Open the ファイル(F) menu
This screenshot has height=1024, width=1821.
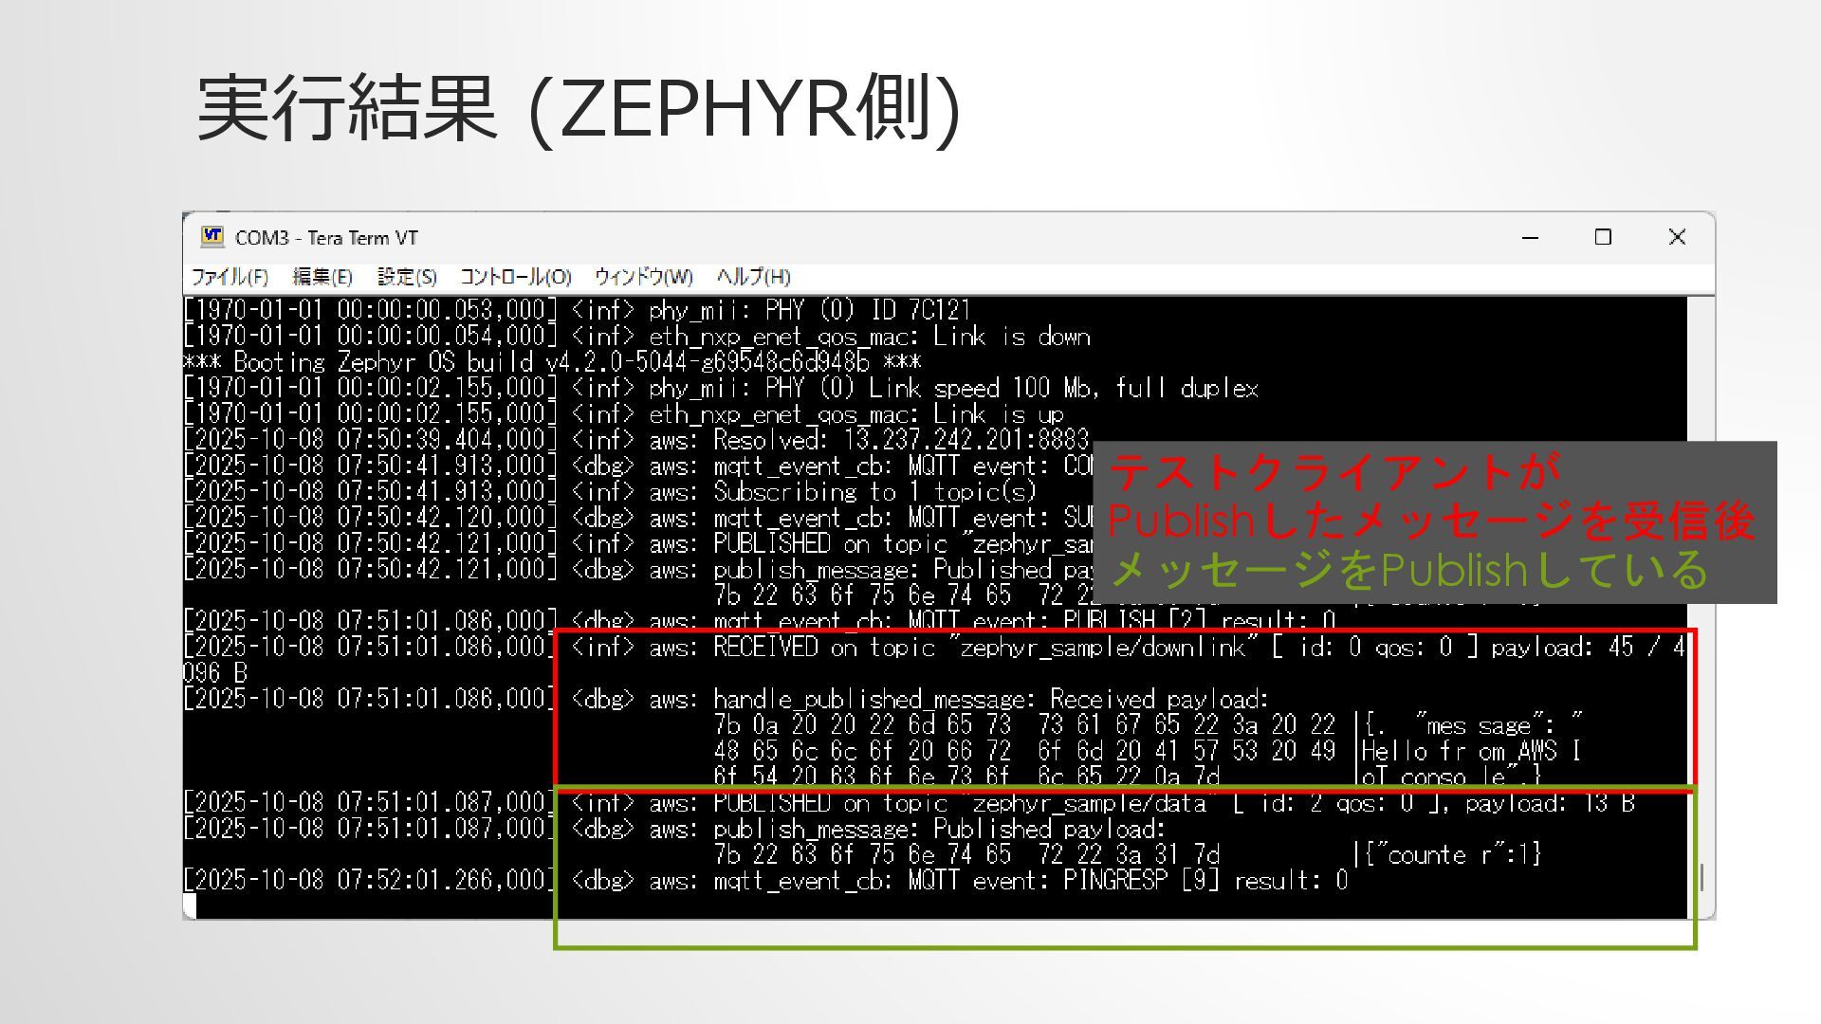(230, 277)
